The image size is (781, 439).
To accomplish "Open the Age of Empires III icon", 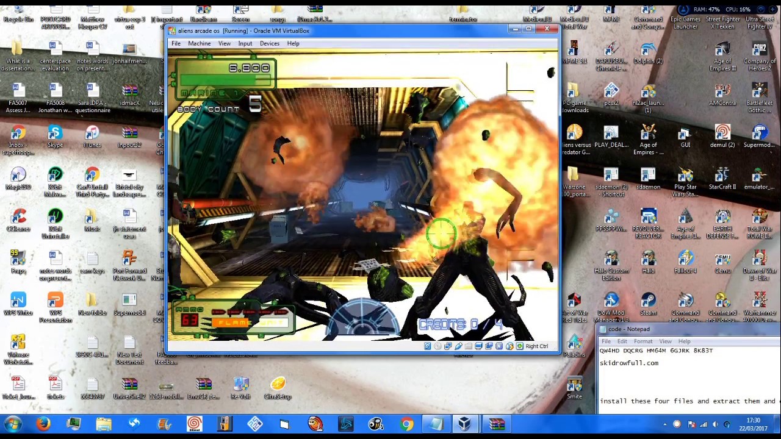I will (722, 56).
